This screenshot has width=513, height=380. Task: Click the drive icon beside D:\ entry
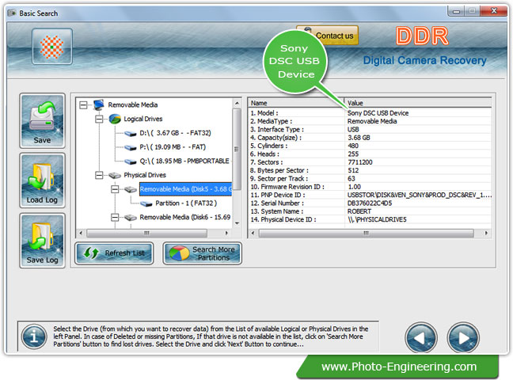pos(130,133)
